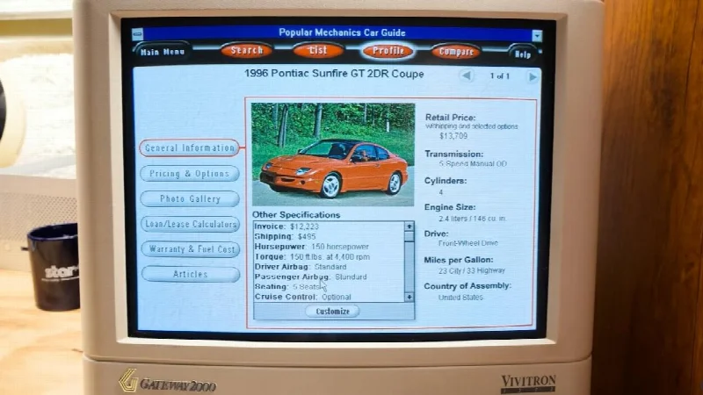Open Pricing & Options section

(x=190, y=173)
